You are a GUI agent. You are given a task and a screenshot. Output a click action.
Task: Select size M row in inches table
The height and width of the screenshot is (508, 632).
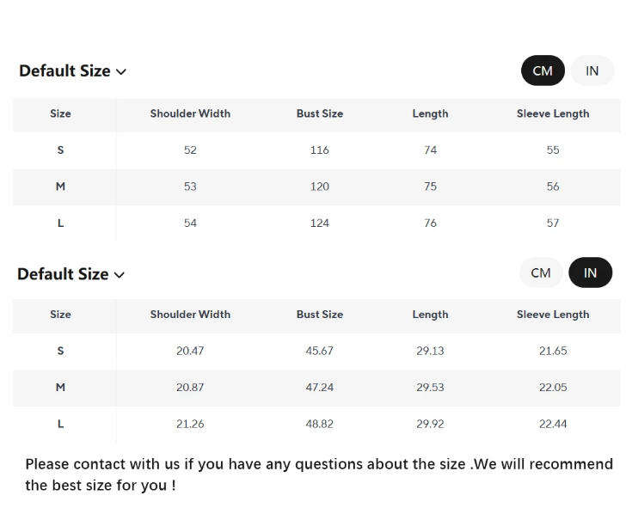60,388
